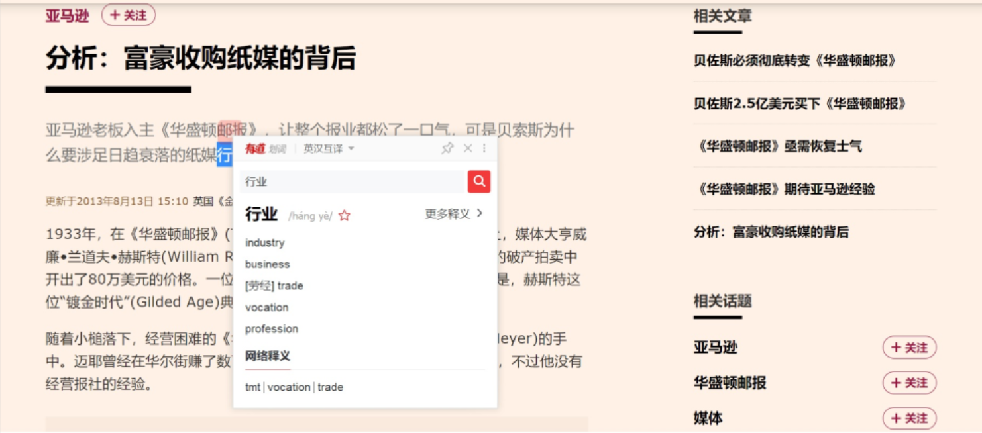
Task: Follow the 亚马逊 topic
Action: (x=910, y=347)
